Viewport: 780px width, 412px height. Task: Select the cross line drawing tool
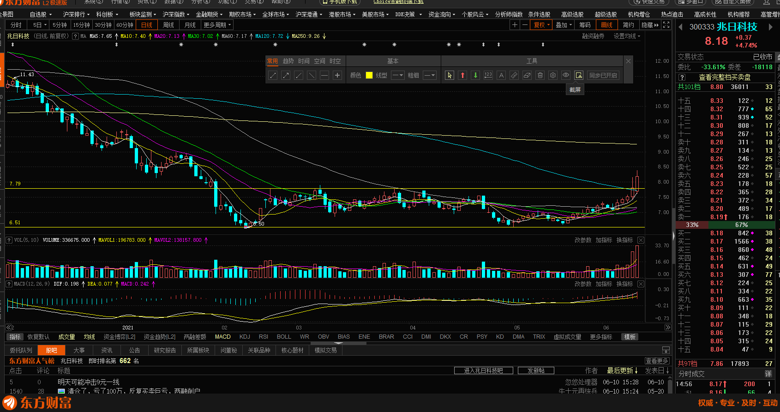pyautogui.click(x=337, y=75)
